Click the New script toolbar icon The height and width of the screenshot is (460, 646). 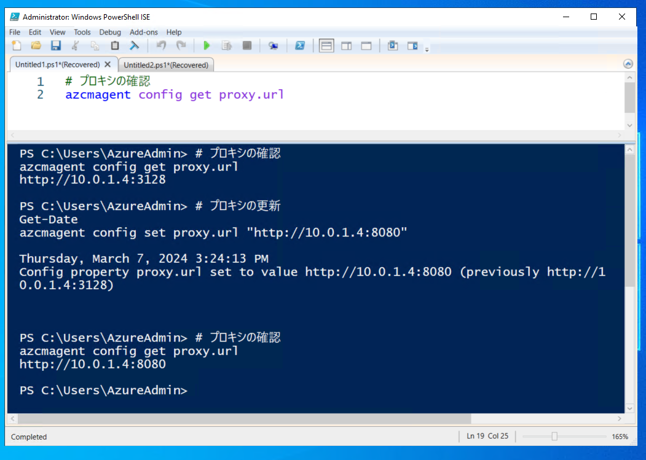click(17, 45)
